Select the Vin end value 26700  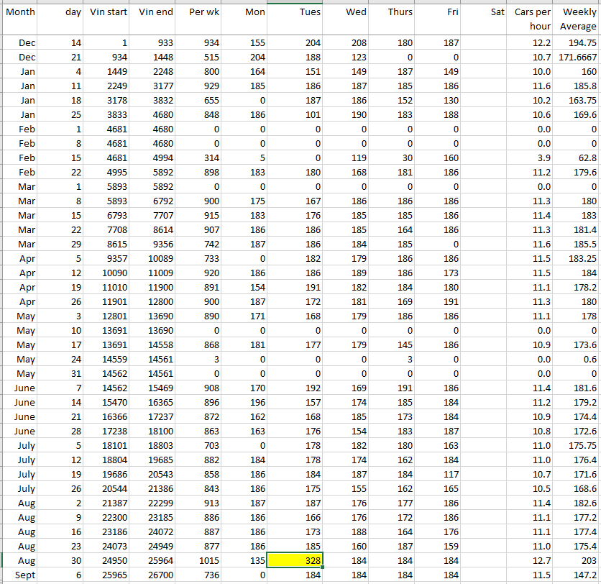154,575
